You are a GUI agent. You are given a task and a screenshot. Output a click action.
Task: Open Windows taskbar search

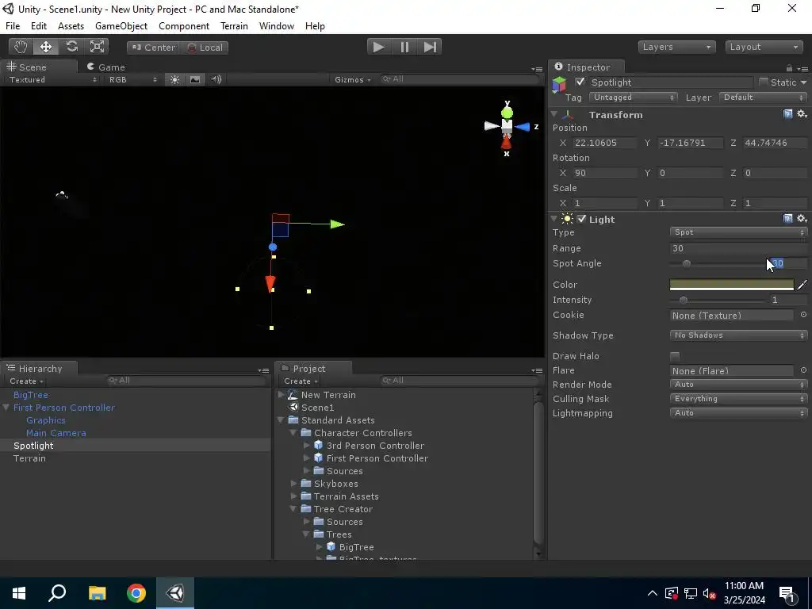(x=57, y=593)
